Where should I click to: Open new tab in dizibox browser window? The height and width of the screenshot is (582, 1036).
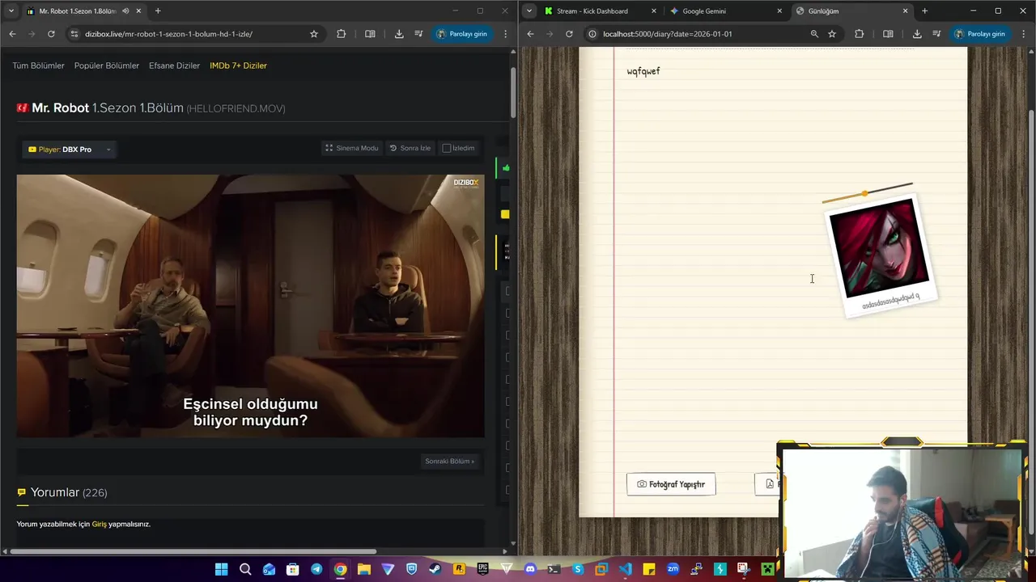[158, 11]
